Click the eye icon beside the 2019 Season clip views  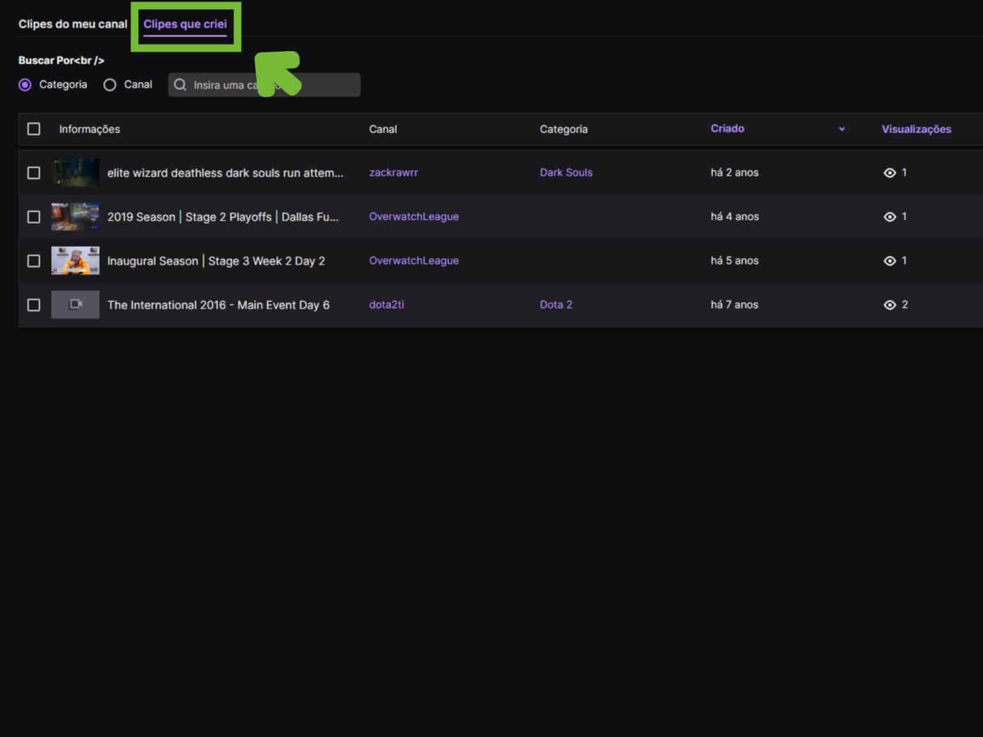pyautogui.click(x=890, y=216)
